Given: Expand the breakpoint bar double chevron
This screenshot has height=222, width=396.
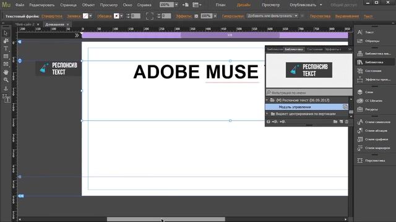Looking at the screenshot, I should tap(77, 36).
